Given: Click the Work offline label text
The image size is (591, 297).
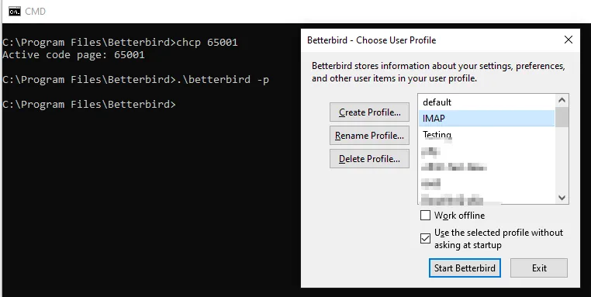Looking at the screenshot, I should [x=459, y=216].
